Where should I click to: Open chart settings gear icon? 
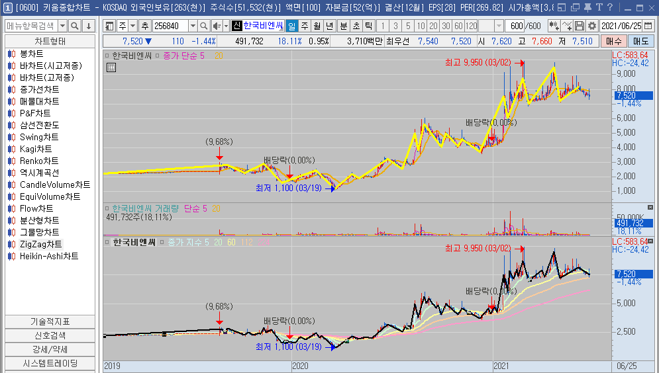[591, 26]
